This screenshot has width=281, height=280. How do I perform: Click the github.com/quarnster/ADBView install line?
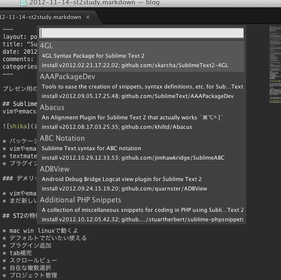click(124, 188)
